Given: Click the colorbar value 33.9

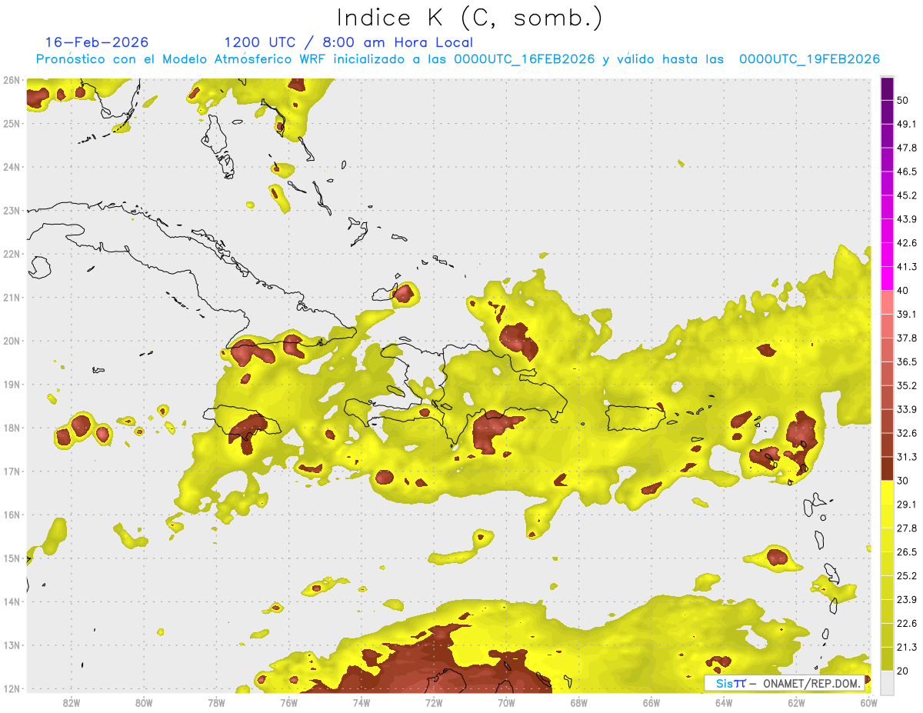Looking at the screenshot, I should (906, 409).
